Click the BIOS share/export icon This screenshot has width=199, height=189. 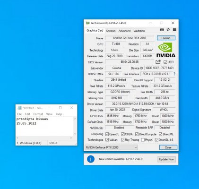pos(158,62)
